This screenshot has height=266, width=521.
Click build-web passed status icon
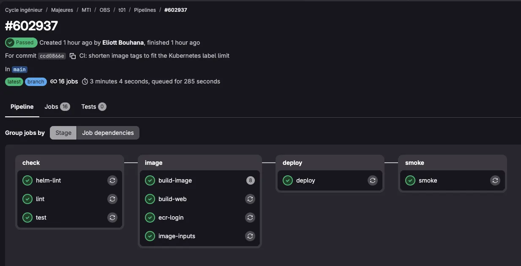tap(150, 199)
